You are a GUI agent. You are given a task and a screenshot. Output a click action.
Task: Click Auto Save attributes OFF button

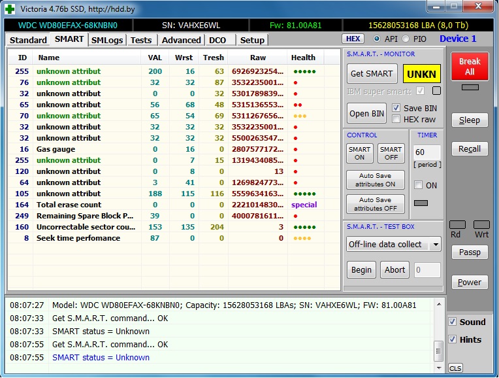pos(375,204)
